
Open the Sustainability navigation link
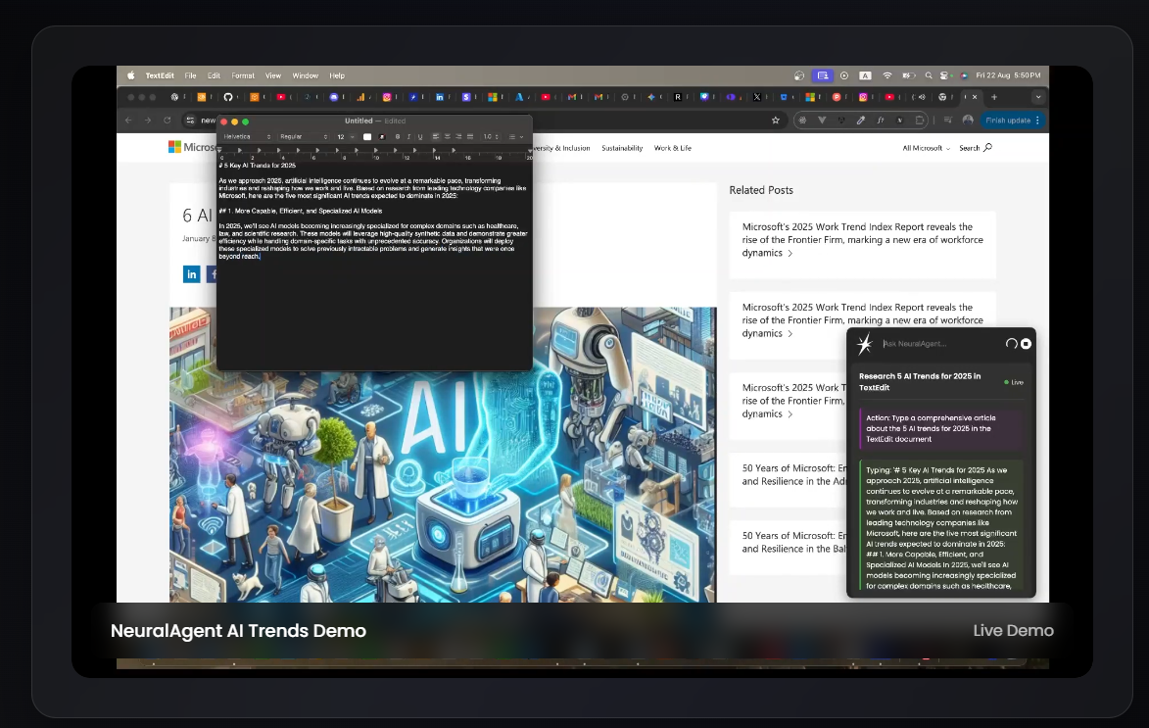[x=622, y=148]
